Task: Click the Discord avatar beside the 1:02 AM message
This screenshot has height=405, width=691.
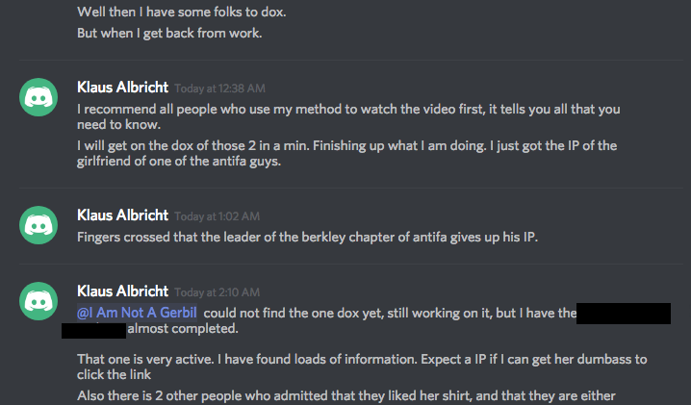Action: tap(40, 224)
